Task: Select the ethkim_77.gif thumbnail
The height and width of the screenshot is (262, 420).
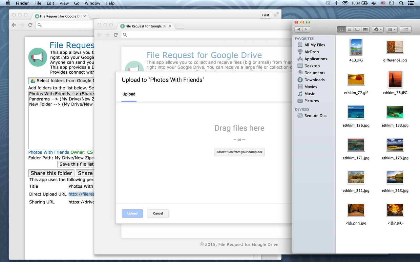Action: click(356, 80)
